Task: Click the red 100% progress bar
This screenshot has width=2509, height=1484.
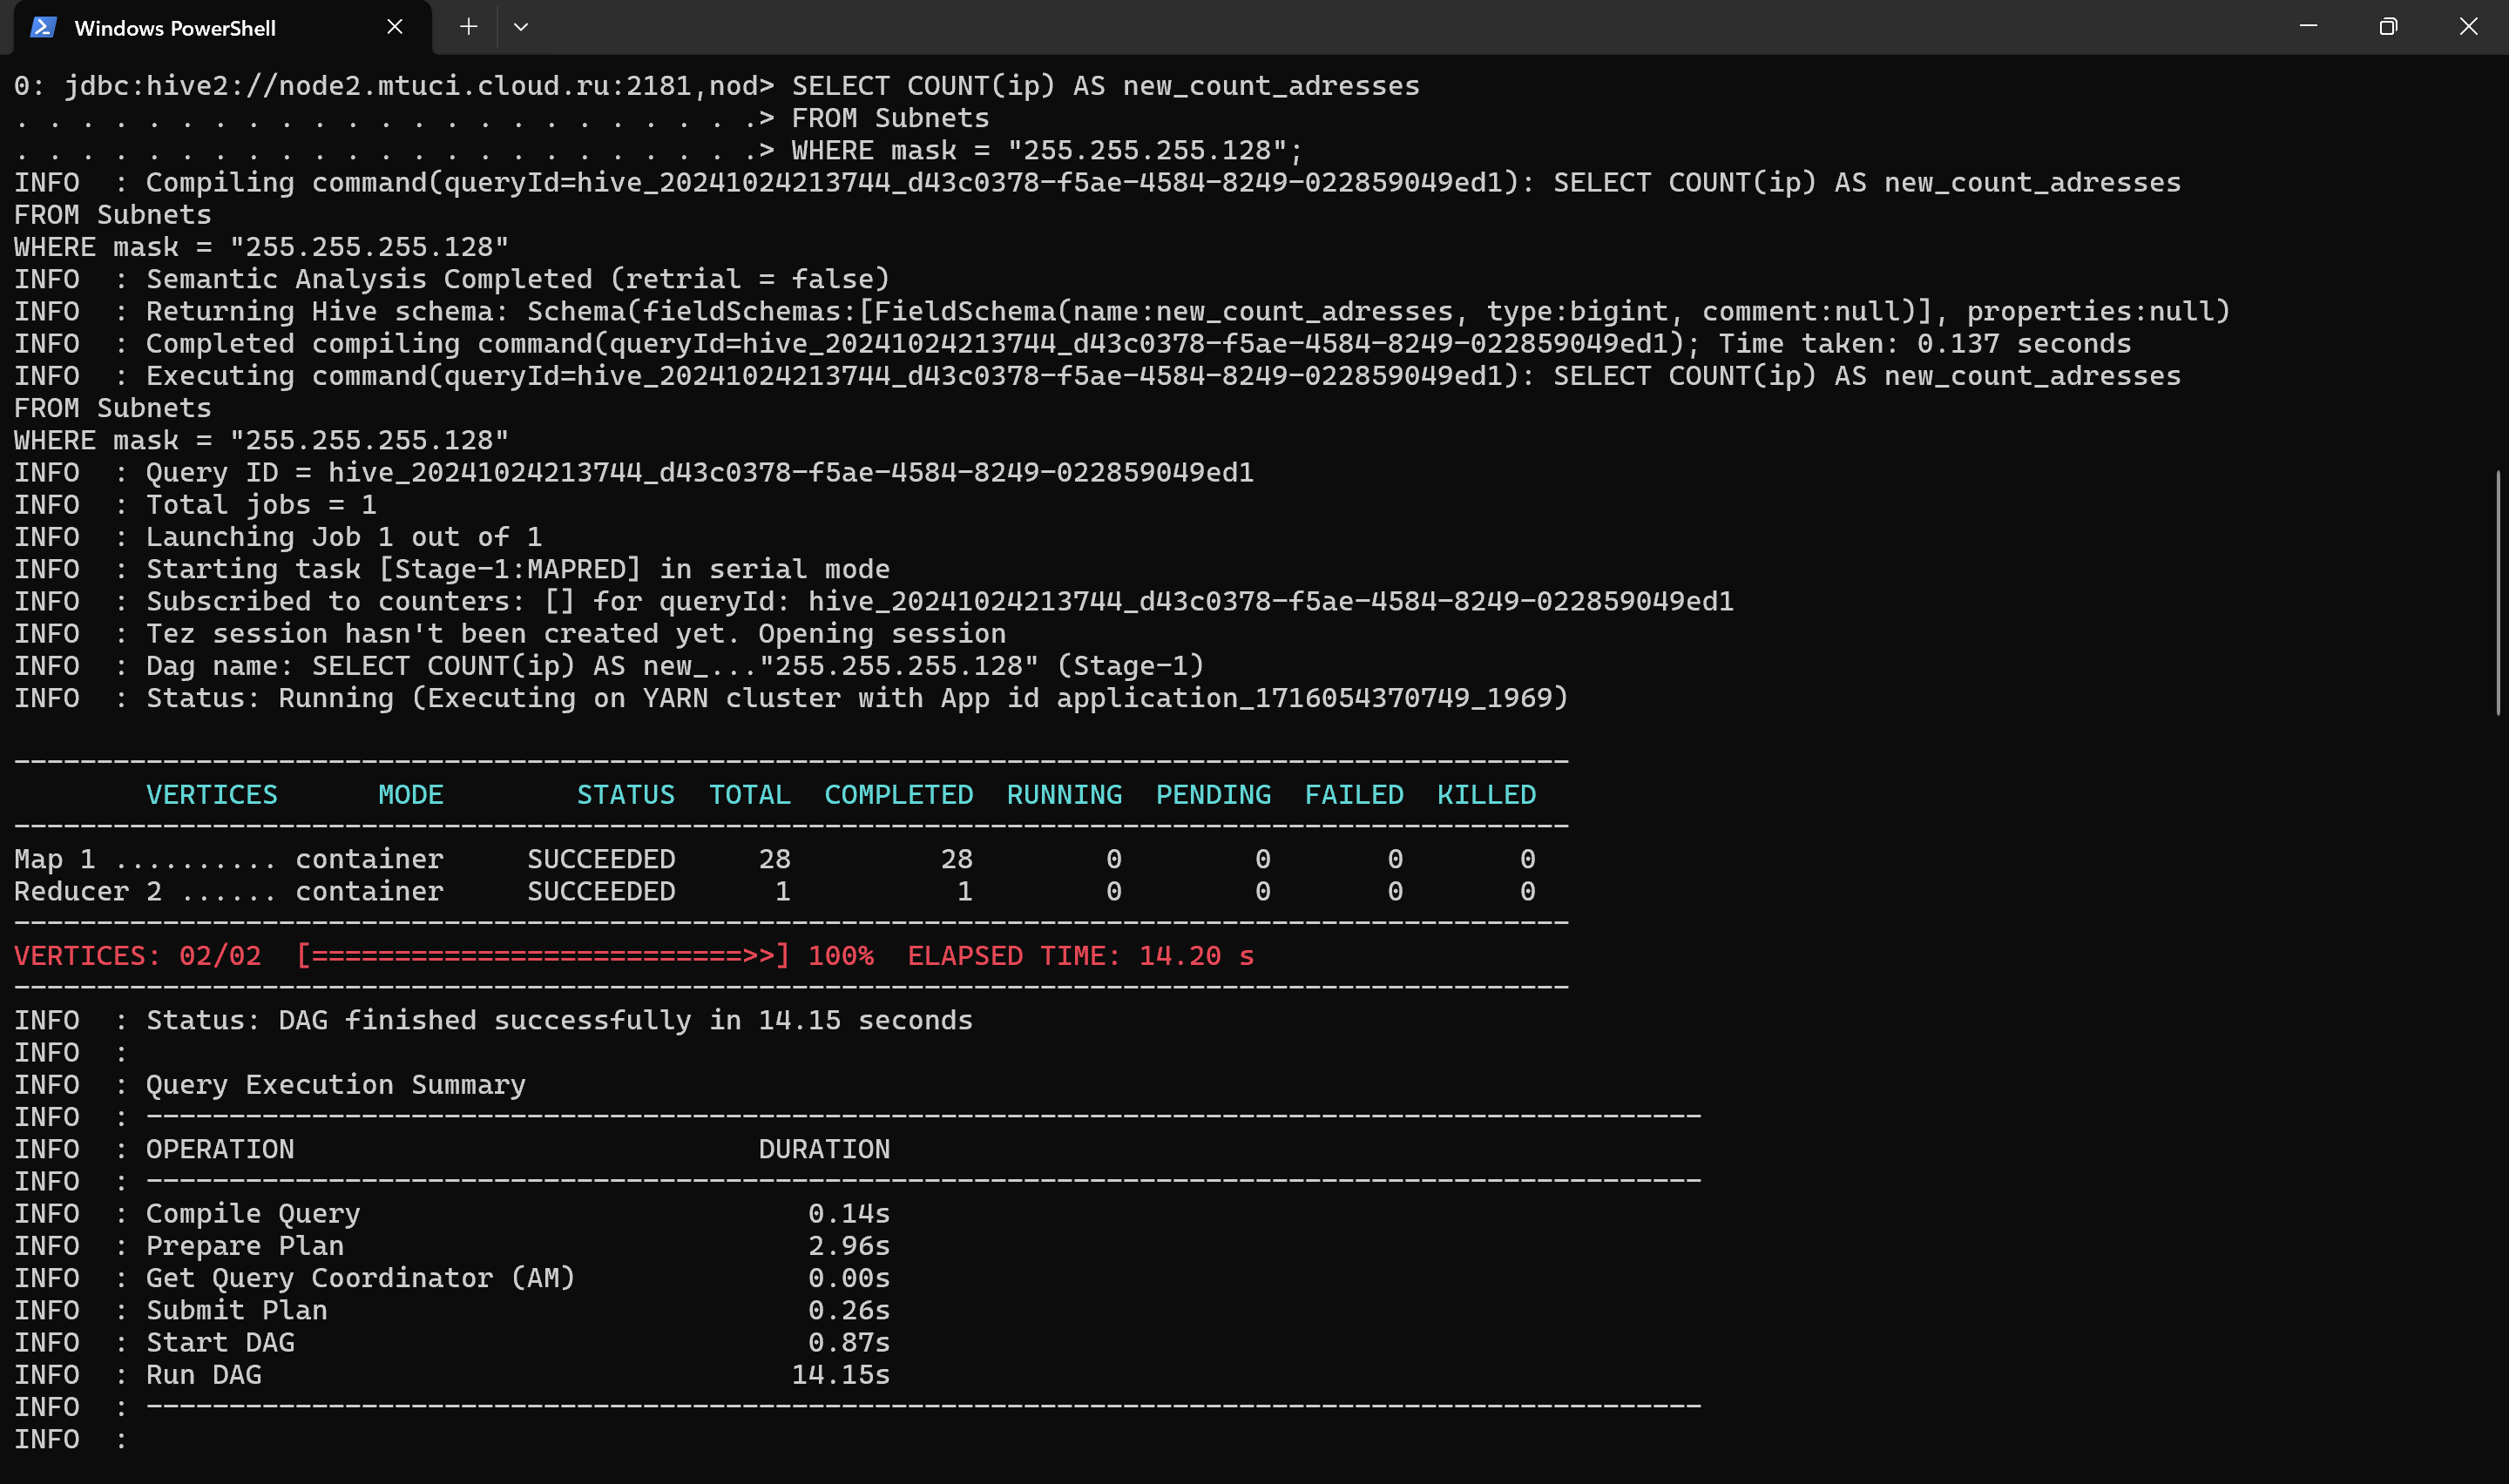Action: pyautogui.click(x=543, y=956)
